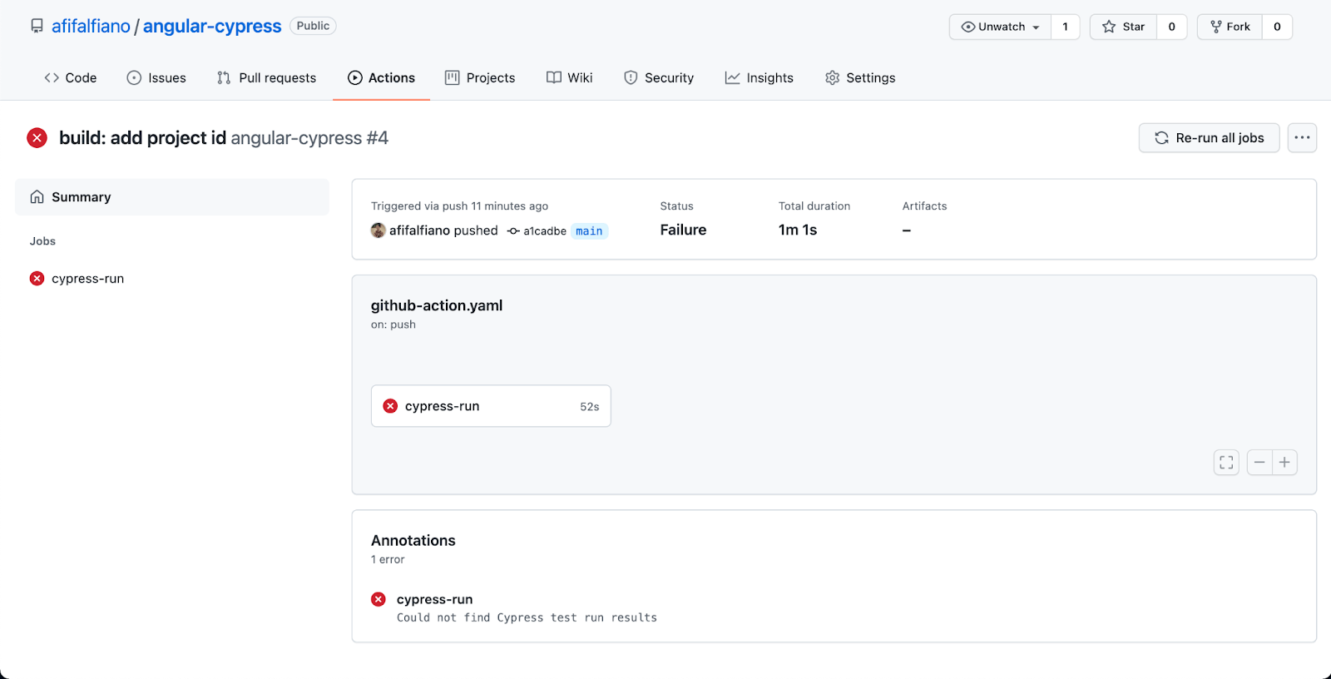Fork the repository
Screen dimensions: 1331x679
tap(1230, 27)
